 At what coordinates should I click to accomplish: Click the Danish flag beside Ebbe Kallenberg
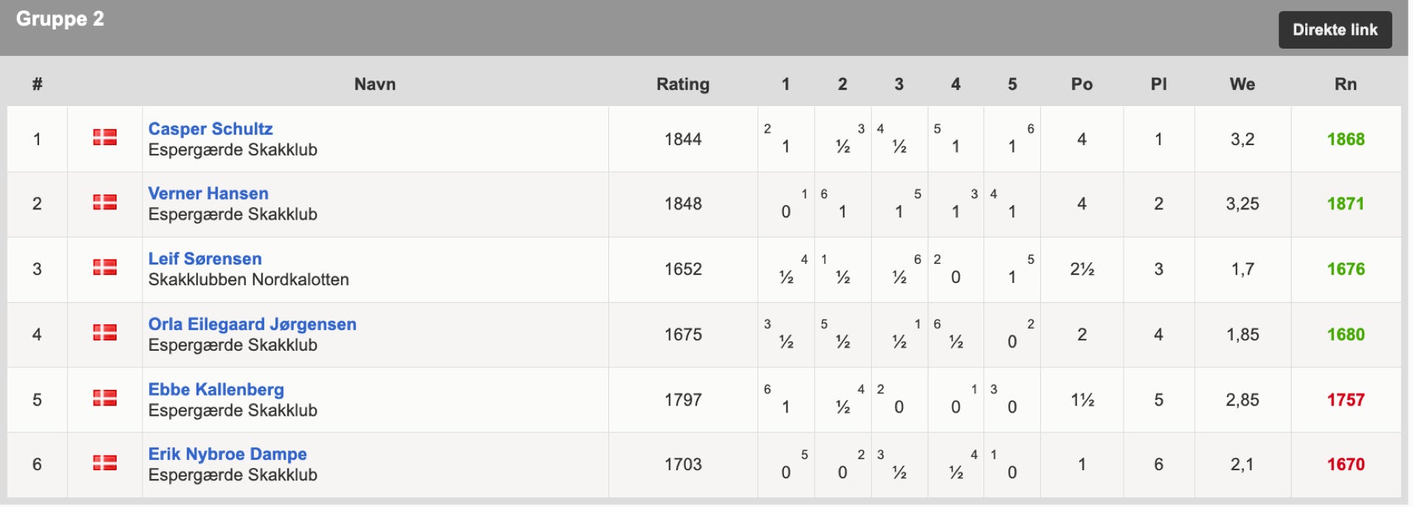tap(105, 398)
